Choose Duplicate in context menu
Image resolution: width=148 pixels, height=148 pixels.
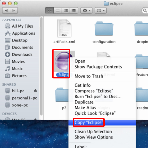coord(84,102)
